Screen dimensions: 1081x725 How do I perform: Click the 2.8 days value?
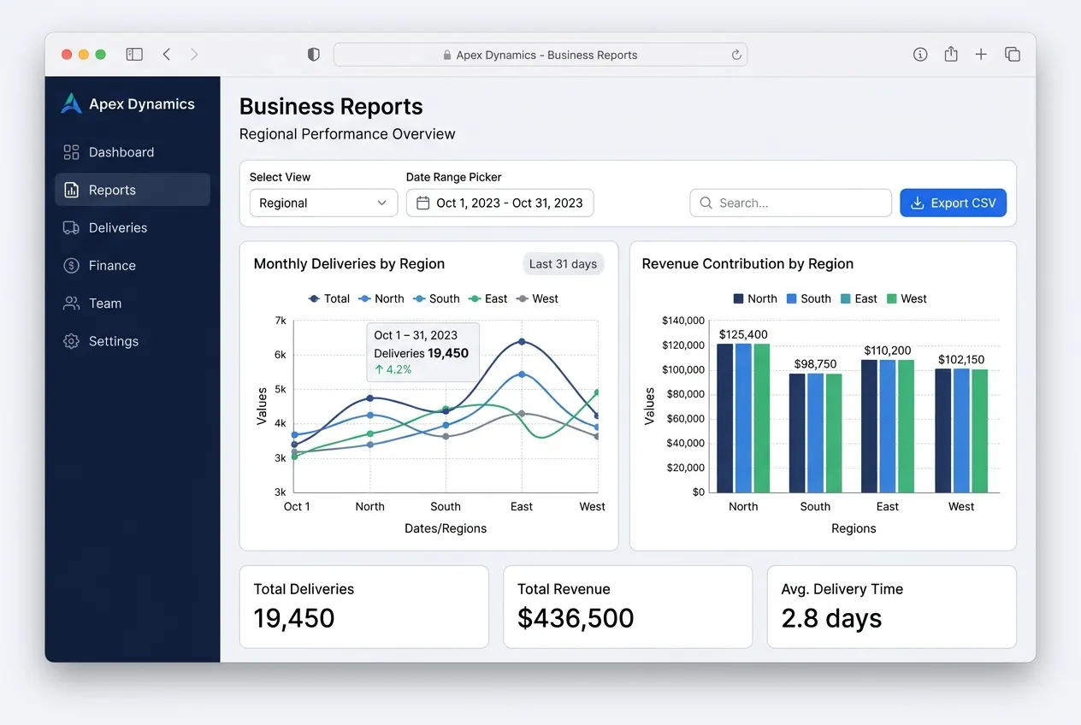pos(831,618)
